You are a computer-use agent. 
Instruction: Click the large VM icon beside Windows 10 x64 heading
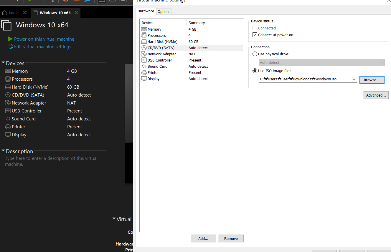pos(6,25)
